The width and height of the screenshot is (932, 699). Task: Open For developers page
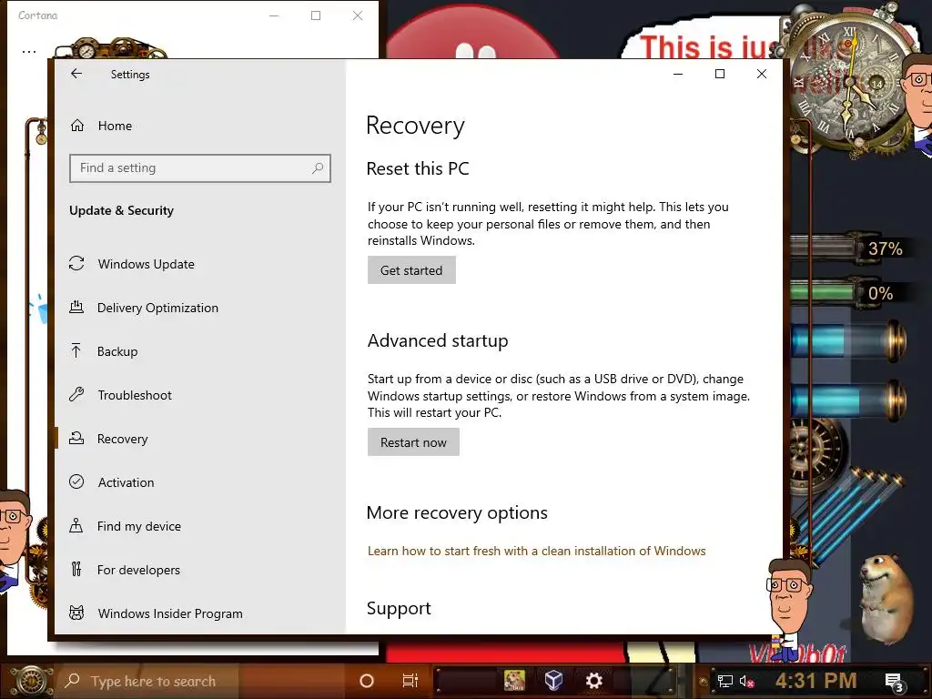pyautogui.click(x=200, y=570)
